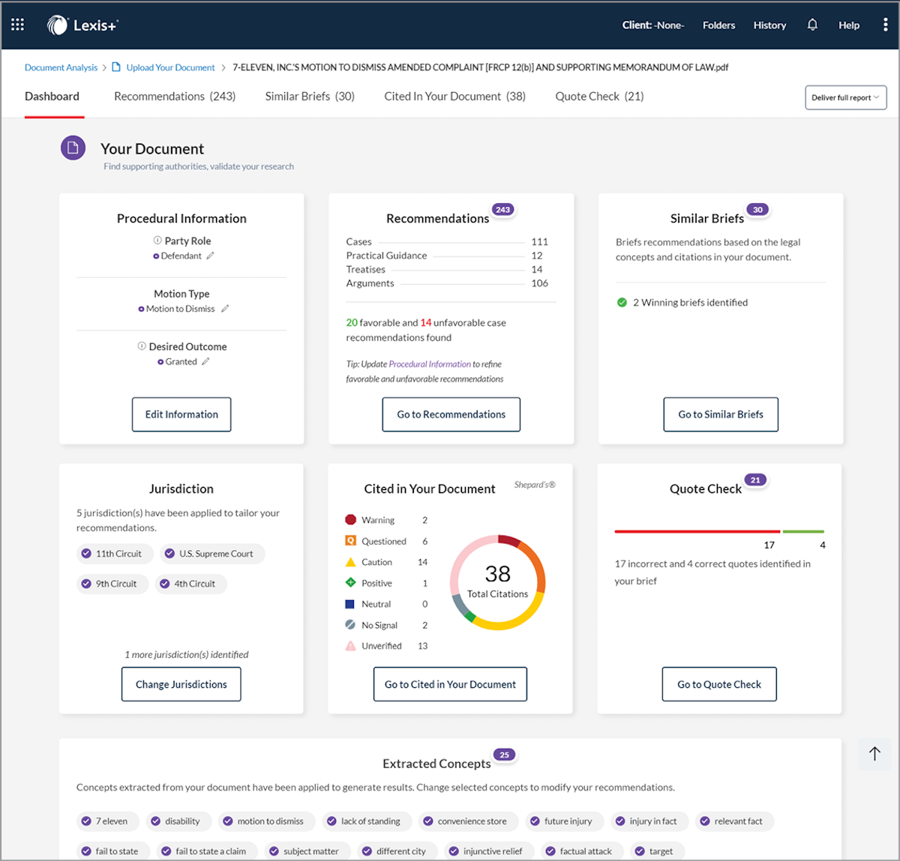The image size is (900, 861).
Task: Open notifications bell icon
Action: [812, 25]
